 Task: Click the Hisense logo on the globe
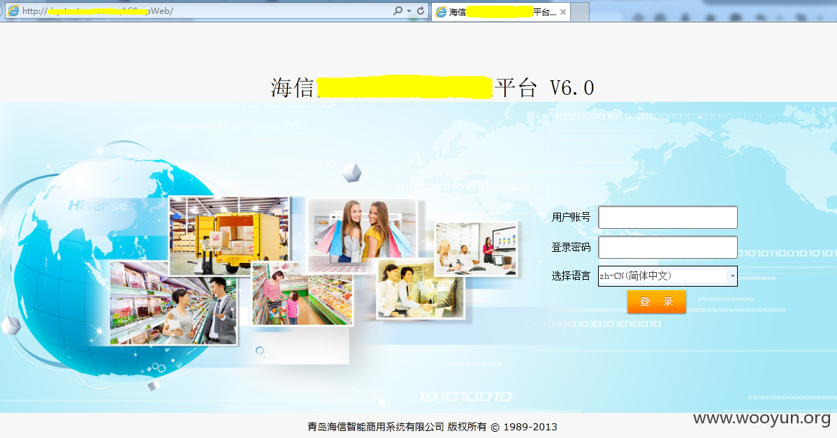(x=99, y=206)
